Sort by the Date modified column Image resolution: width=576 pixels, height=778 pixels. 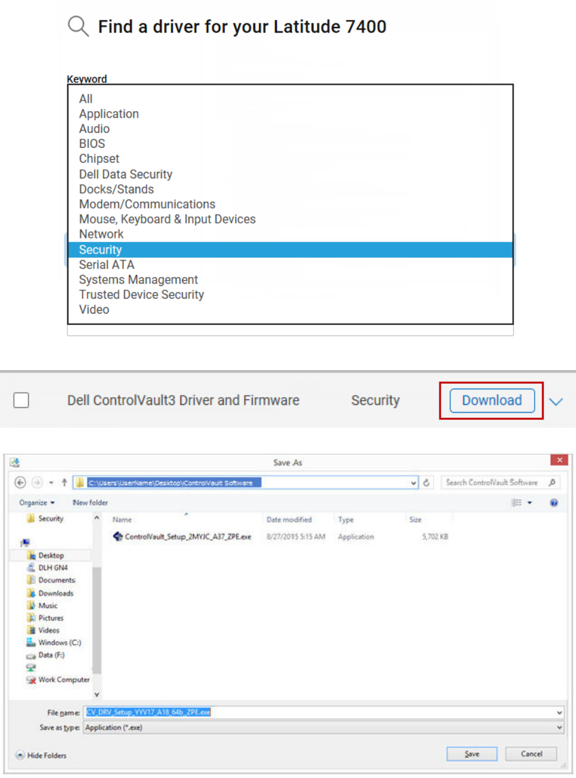point(289,520)
